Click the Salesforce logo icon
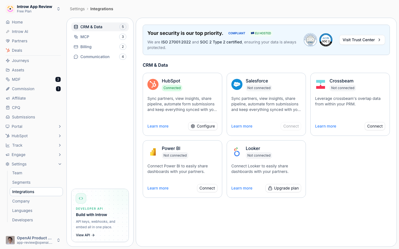The height and width of the screenshot is (249, 399). (237, 84)
